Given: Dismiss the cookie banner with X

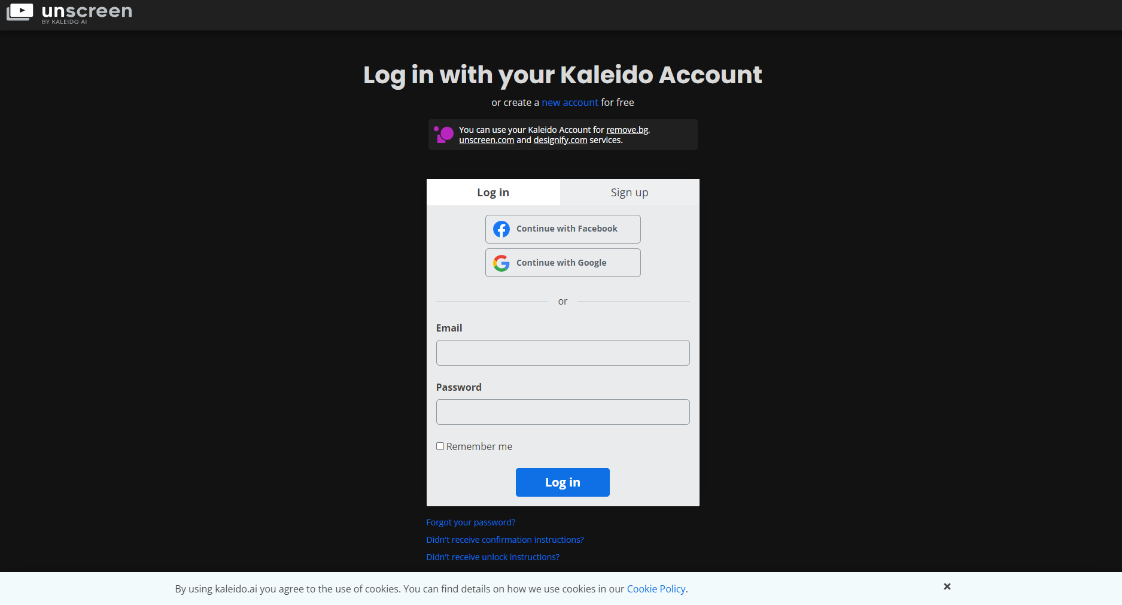Looking at the screenshot, I should (x=947, y=586).
